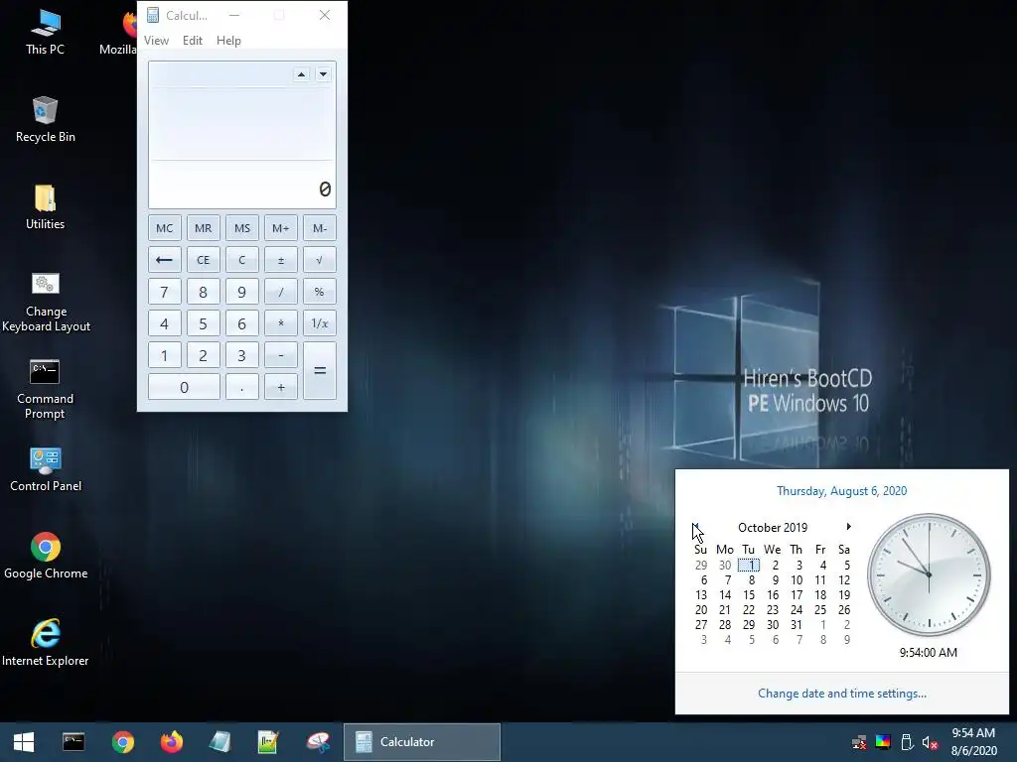Click the plus-minus sign button

(x=280, y=260)
